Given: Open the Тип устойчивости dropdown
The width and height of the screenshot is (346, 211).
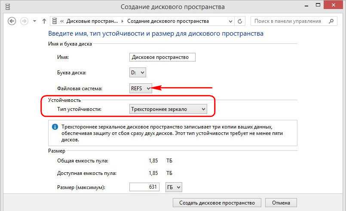Looking at the screenshot, I should 168,109.
